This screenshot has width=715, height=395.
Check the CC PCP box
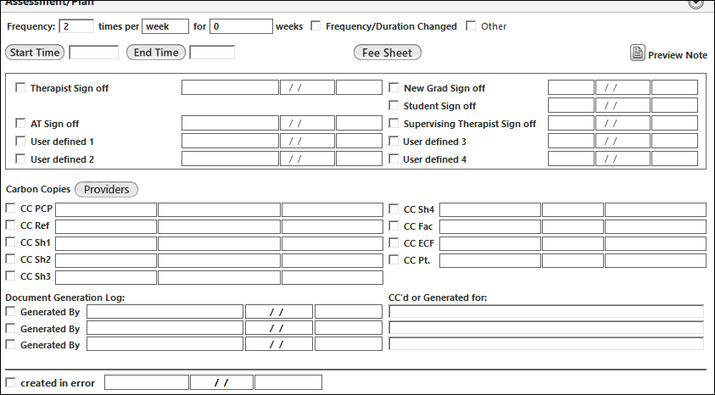click(x=10, y=208)
